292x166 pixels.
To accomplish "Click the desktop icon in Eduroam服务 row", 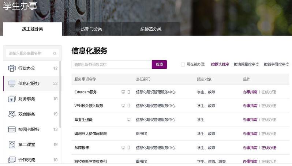I will [x=123, y=92].
